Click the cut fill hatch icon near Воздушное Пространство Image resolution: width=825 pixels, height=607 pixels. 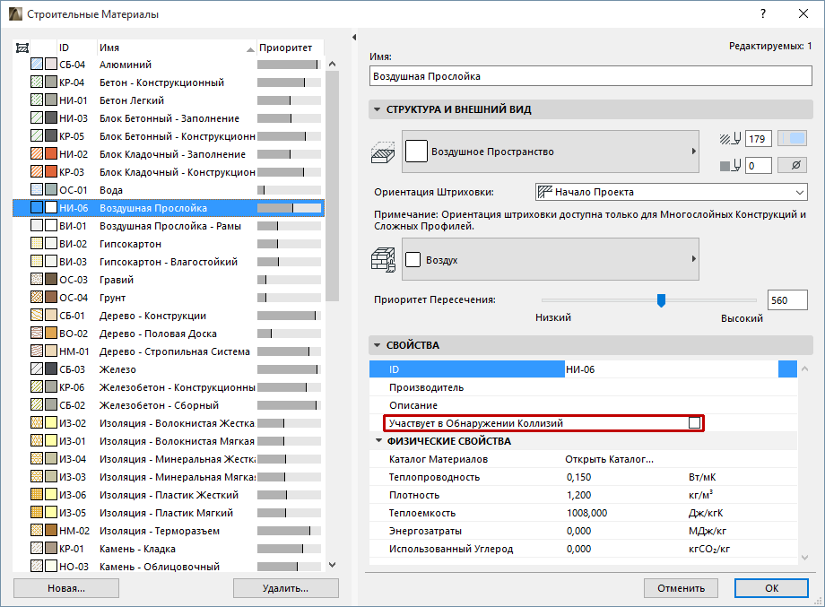point(384,151)
